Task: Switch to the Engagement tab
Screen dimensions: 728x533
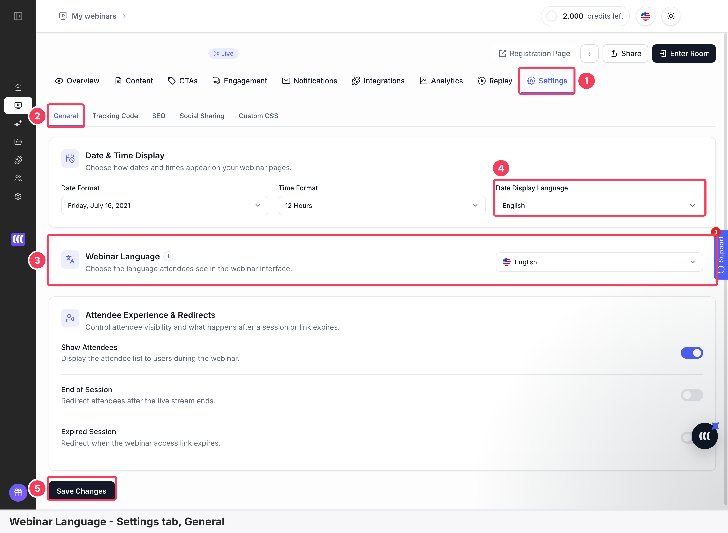Action: tap(239, 81)
